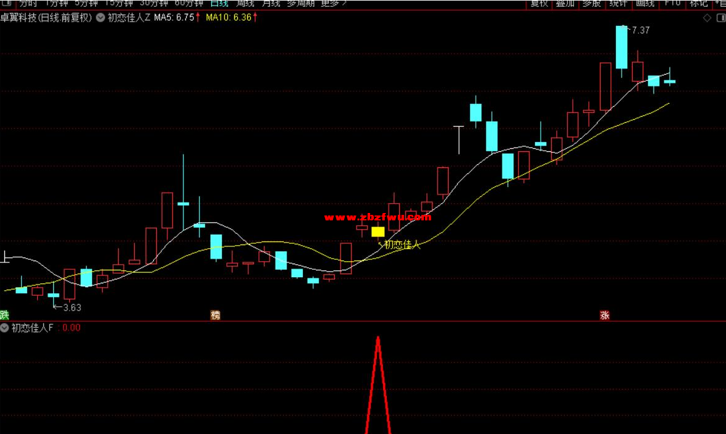
Task: Switch to the 5分钟 period tab
Action: 86,3
